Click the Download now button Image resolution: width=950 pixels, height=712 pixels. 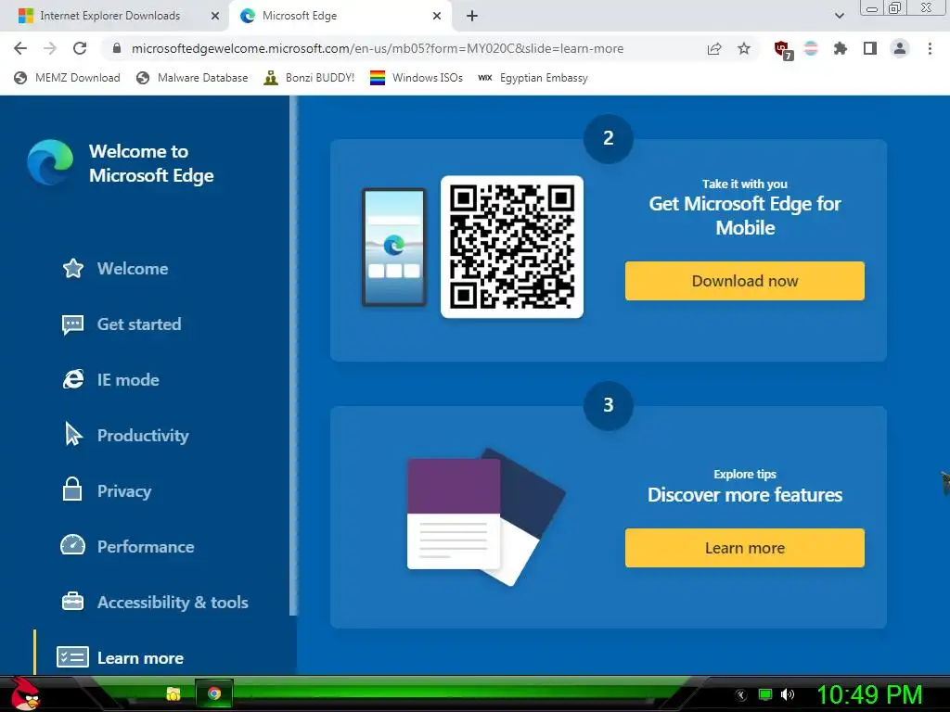[745, 281]
